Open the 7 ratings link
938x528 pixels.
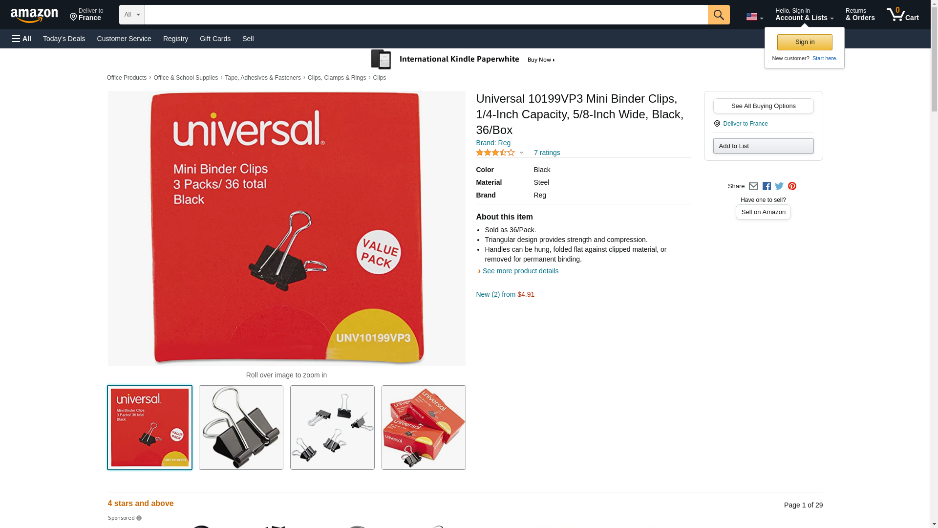coord(547,153)
